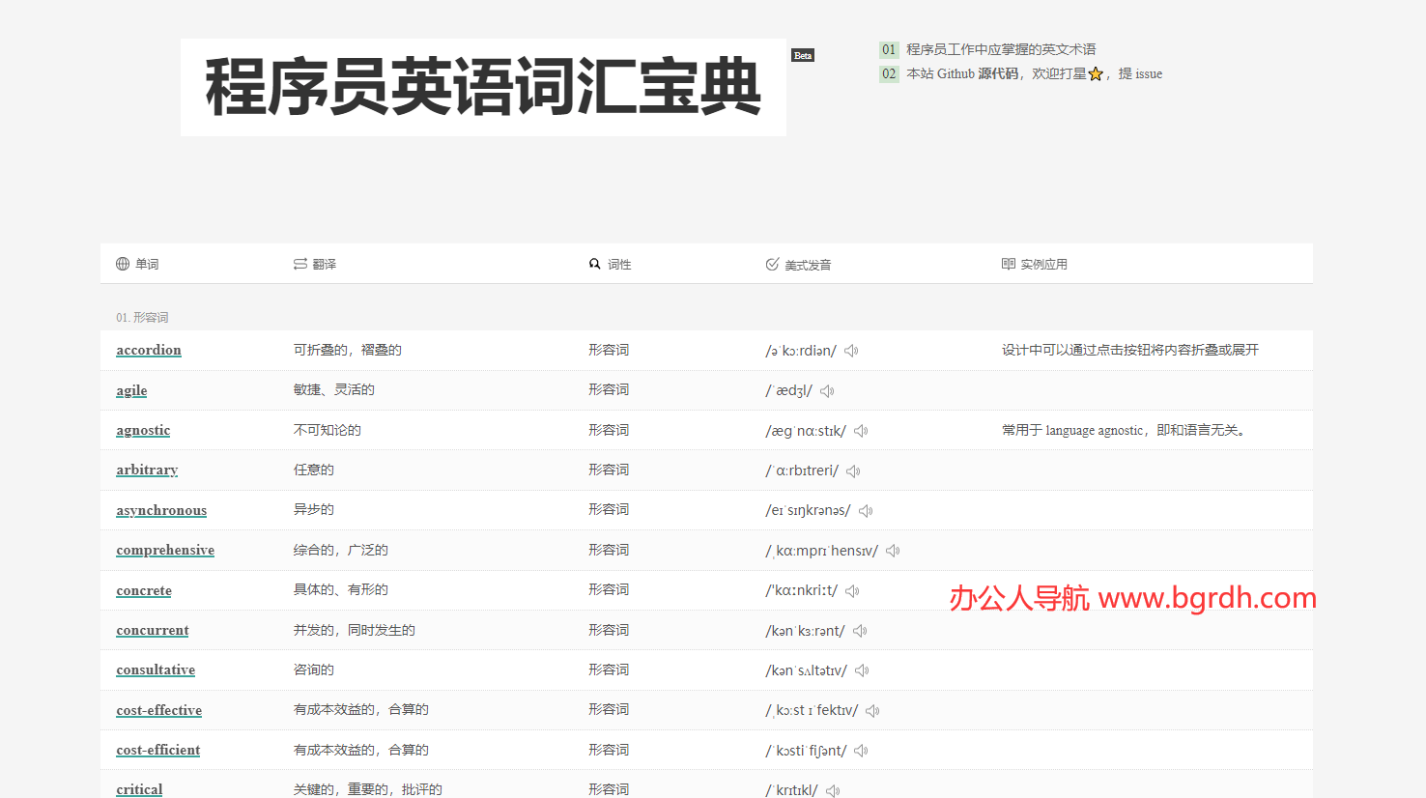Click the globe icon beside 单词 header

click(x=122, y=263)
